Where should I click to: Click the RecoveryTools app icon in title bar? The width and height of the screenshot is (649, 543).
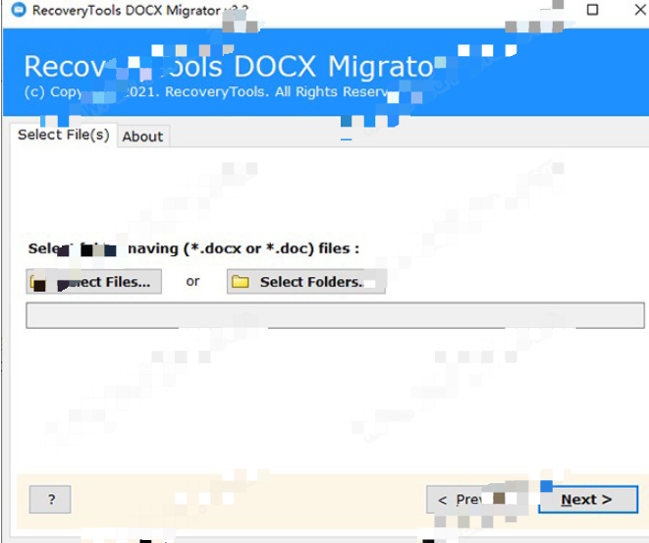[19, 10]
